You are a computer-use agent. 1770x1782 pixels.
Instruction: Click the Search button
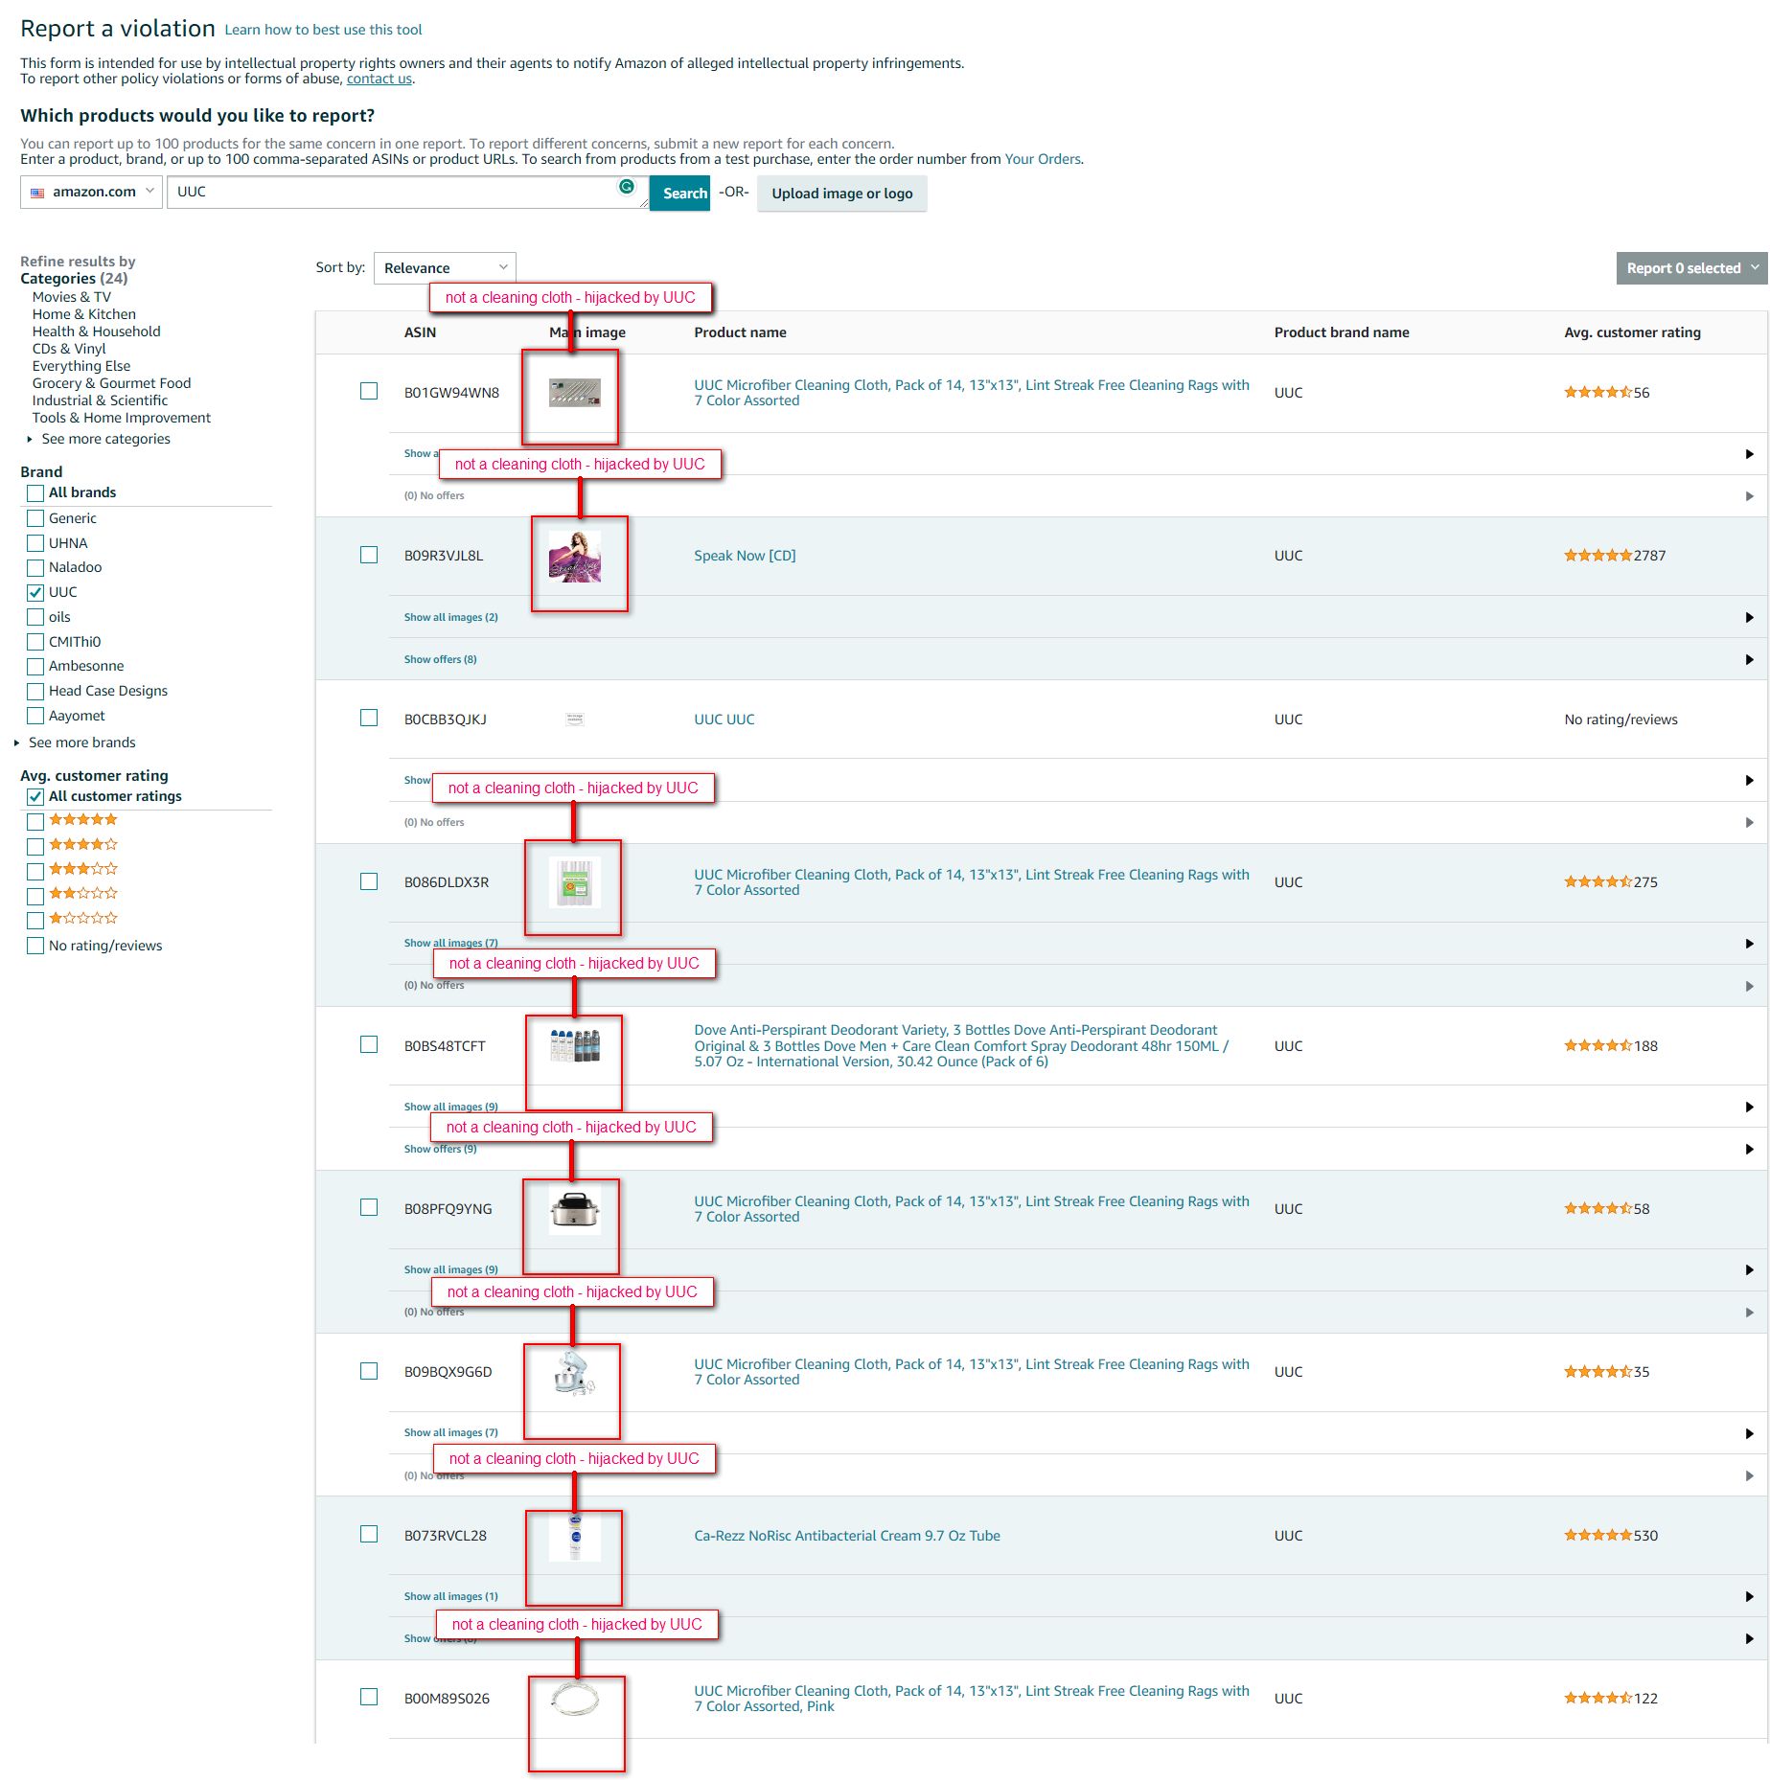pos(680,193)
